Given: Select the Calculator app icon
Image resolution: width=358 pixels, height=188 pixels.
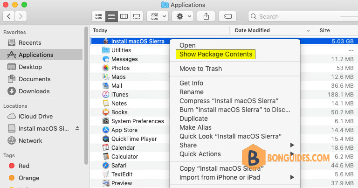Looking at the screenshot, I should click(x=106, y=156).
